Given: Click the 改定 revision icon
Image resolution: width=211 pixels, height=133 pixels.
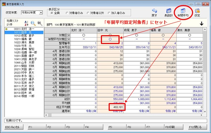Looking at the screenshot, I should tap(197, 11).
